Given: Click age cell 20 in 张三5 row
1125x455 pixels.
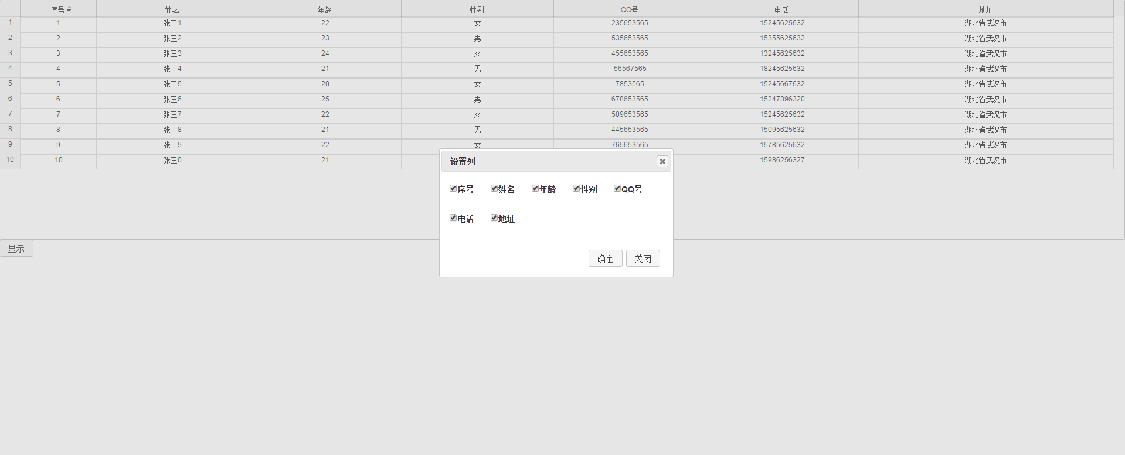Looking at the screenshot, I should click(x=325, y=84).
